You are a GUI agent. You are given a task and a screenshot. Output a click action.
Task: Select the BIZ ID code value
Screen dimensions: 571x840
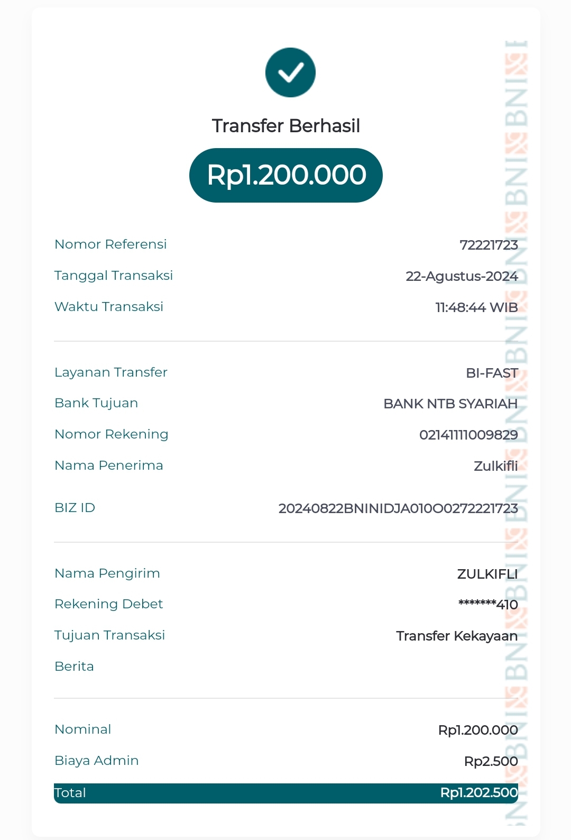(398, 508)
